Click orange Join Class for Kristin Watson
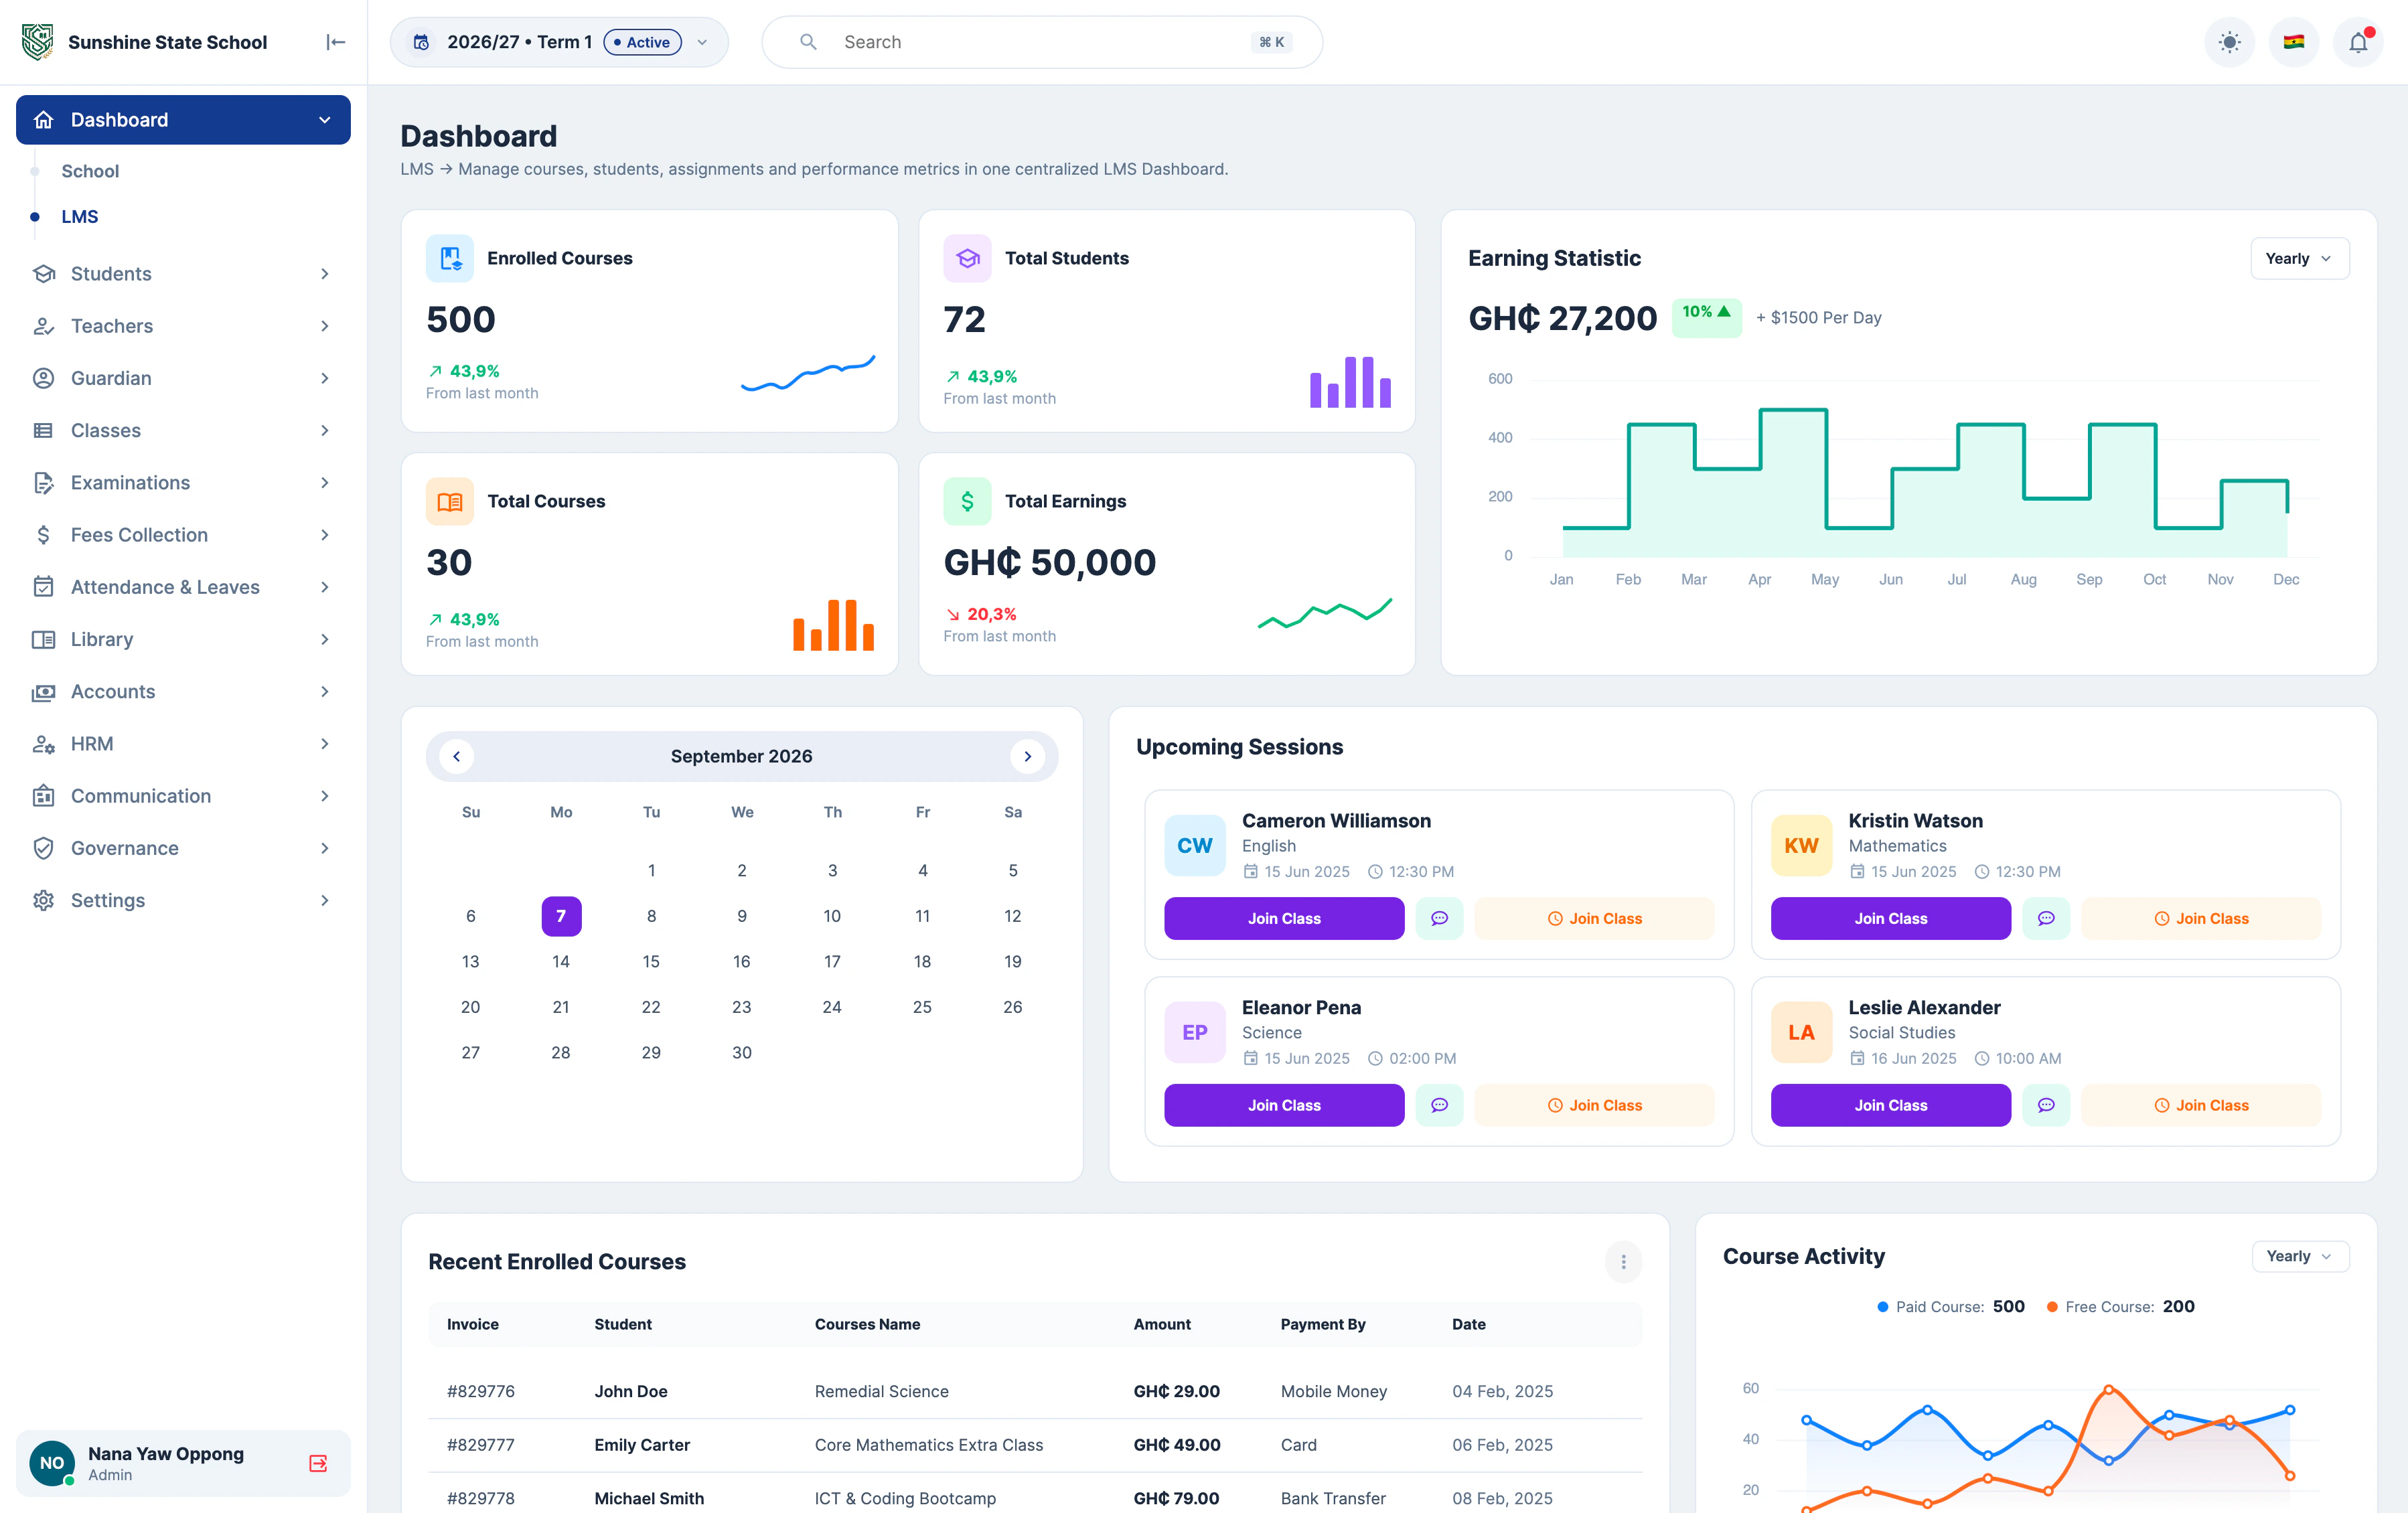The image size is (2408, 1513). tap(2200, 918)
